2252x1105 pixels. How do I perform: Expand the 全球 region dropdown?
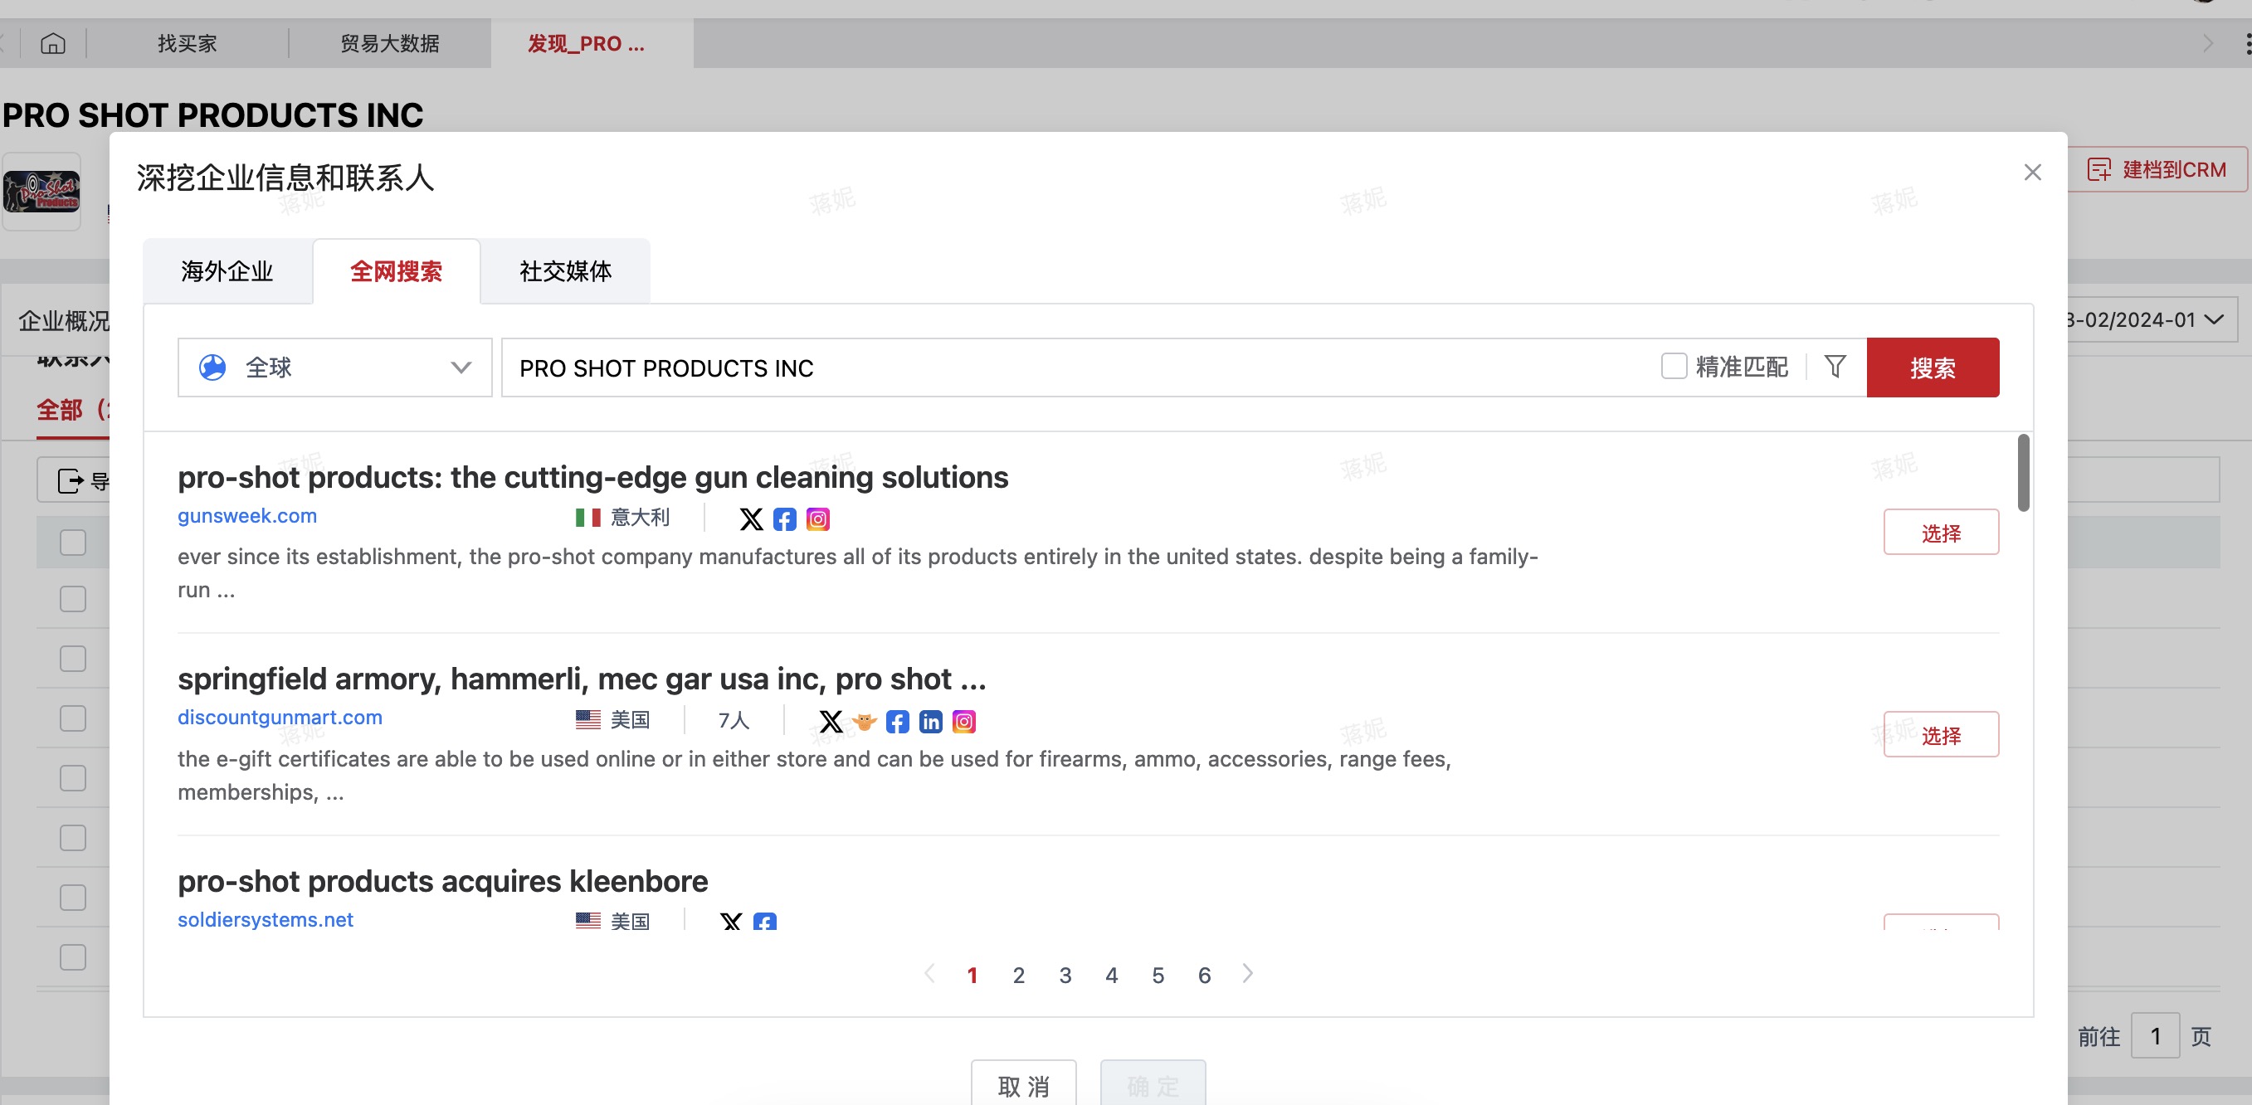tap(335, 368)
